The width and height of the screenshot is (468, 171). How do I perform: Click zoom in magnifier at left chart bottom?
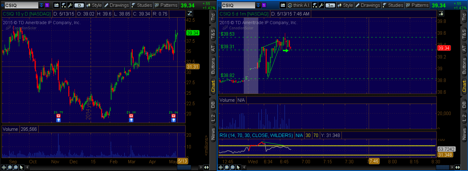10,167
